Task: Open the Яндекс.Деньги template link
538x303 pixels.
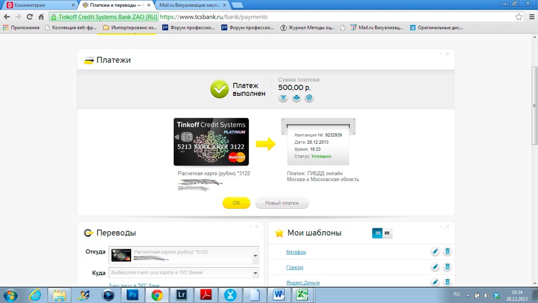Action: pos(303,283)
